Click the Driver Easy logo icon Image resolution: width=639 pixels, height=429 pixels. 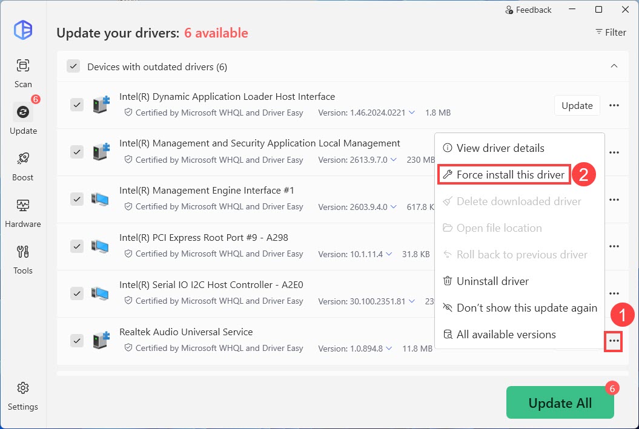pyautogui.click(x=23, y=30)
